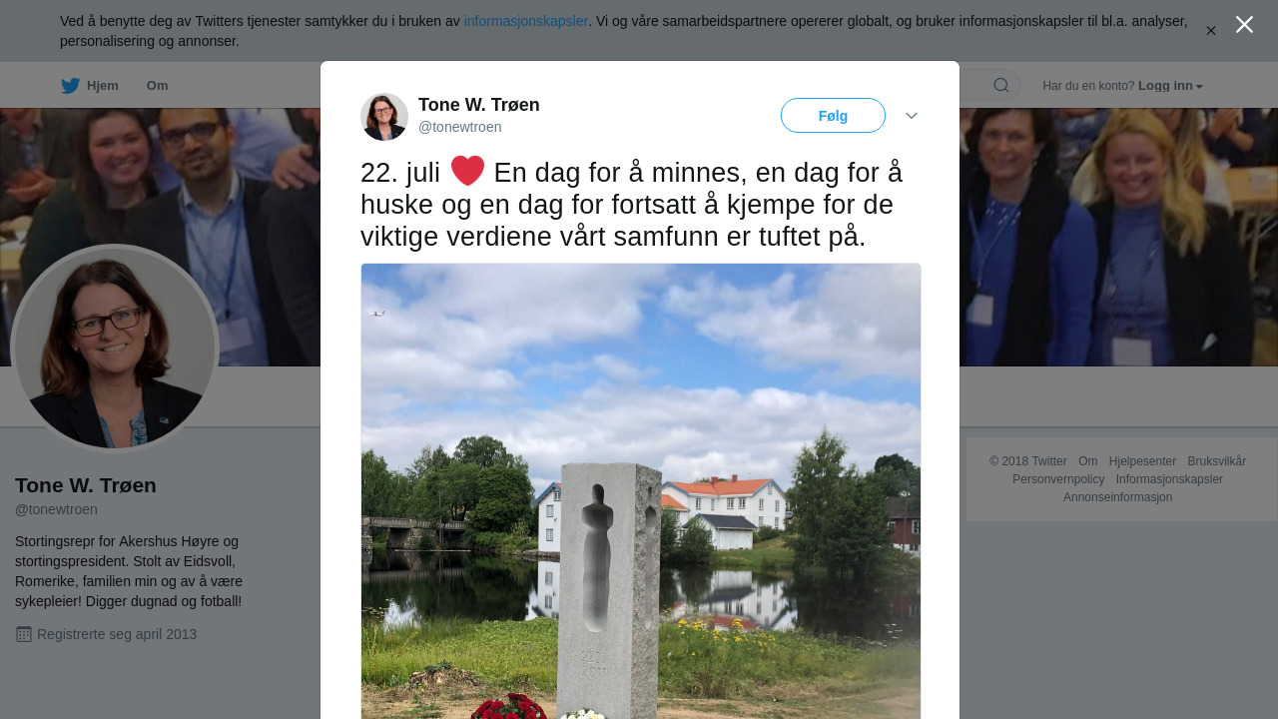Click the Twitter bird Hjem icon
1278x719 pixels.
(70, 86)
